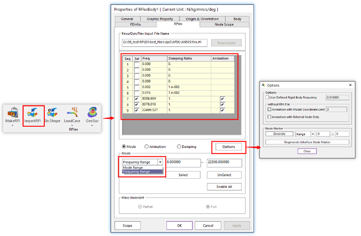The image size is (361, 236).
Task: Choose Frequency Range list entry
Action: (142, 172)
